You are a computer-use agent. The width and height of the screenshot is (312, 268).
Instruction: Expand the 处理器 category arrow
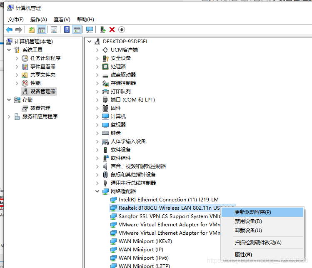97,67
